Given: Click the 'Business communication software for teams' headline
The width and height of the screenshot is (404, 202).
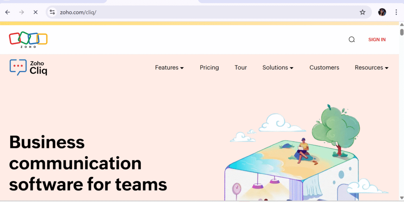Looking at the screenshot, I should (x=88, y=163).
